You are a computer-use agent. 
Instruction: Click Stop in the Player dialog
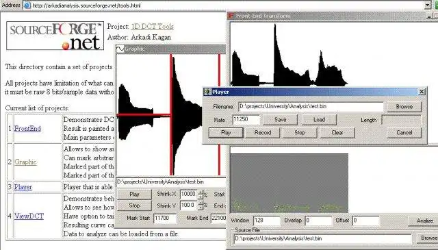(300, 133)
